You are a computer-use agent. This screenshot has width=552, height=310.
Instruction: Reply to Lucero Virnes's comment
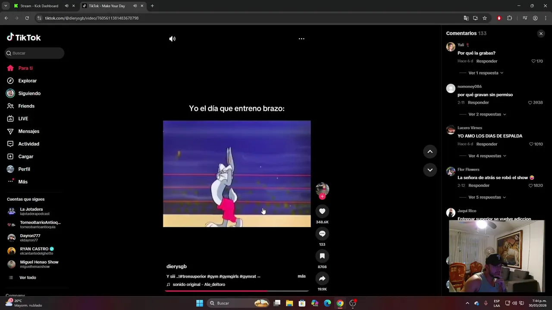coord(487,144)
